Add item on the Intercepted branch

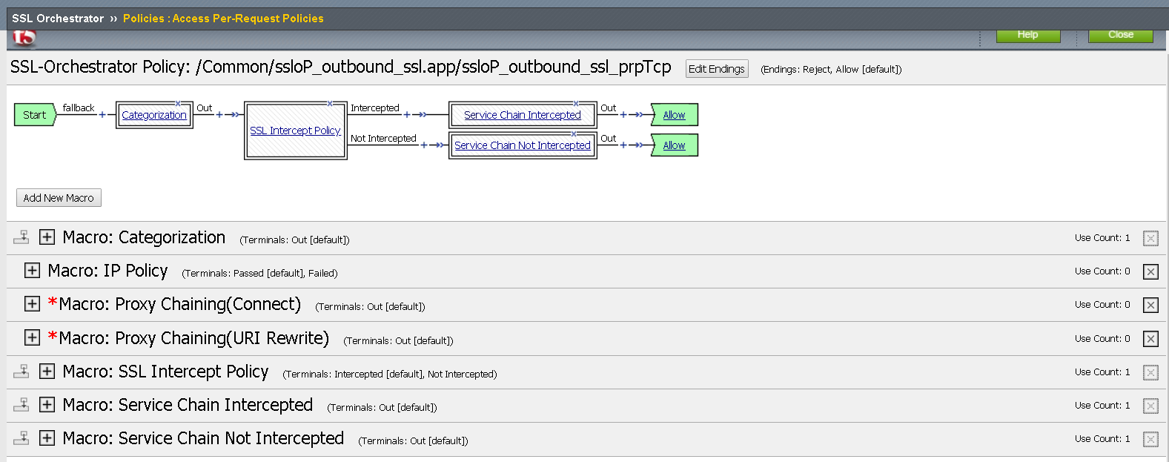tap(407, 115)
